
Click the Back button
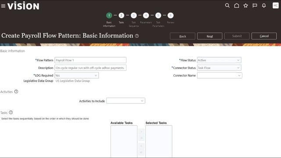[x=183, y=36]
